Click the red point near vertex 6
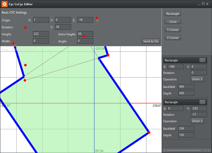The image size is (212, 153). (x=25, y=80)
